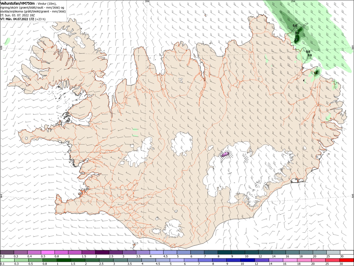The image size is (354, 266).
Task: Click the Veðurstofan/HM750m title text
Action: [x=17, y=3]
